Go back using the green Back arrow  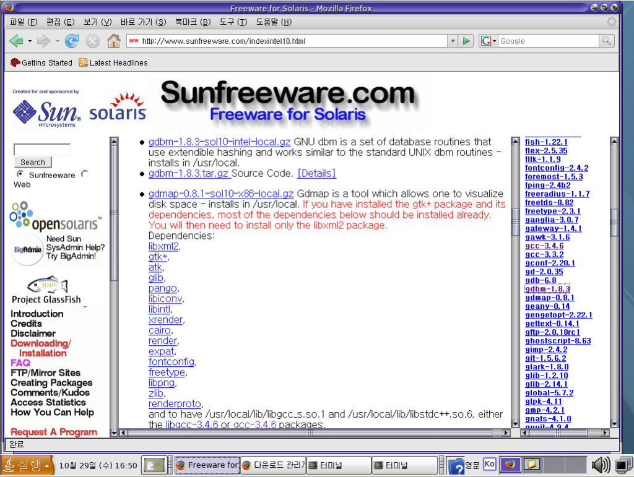pyautogui.click(x=17, y=41)
